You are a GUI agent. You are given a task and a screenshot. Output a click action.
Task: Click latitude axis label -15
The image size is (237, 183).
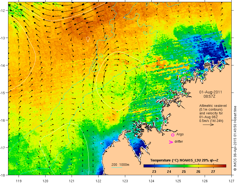[x=3, y=93]
